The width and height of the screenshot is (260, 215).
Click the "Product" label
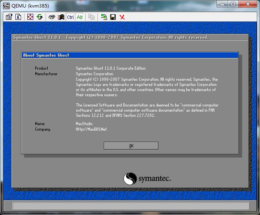42,68
